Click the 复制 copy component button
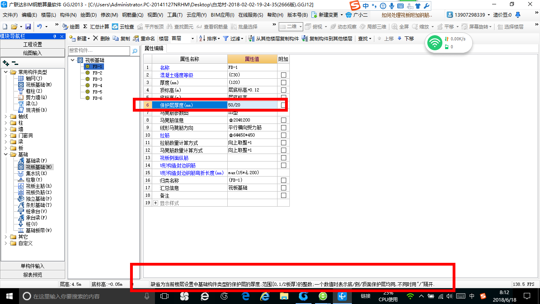 121,38
